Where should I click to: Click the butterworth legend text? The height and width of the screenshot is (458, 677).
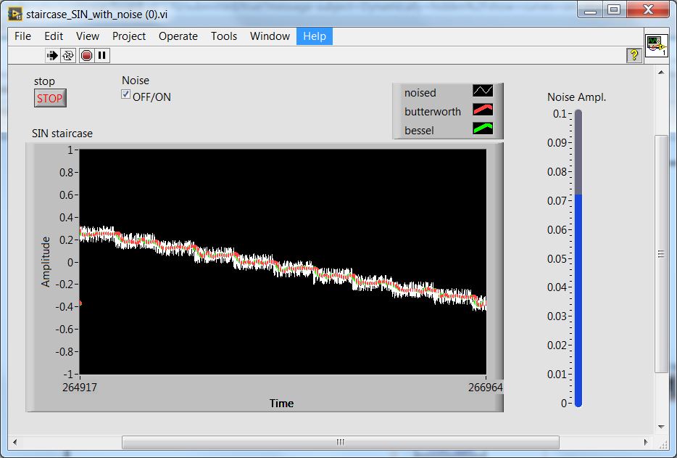pyautogui.click(x=433, y=112)
